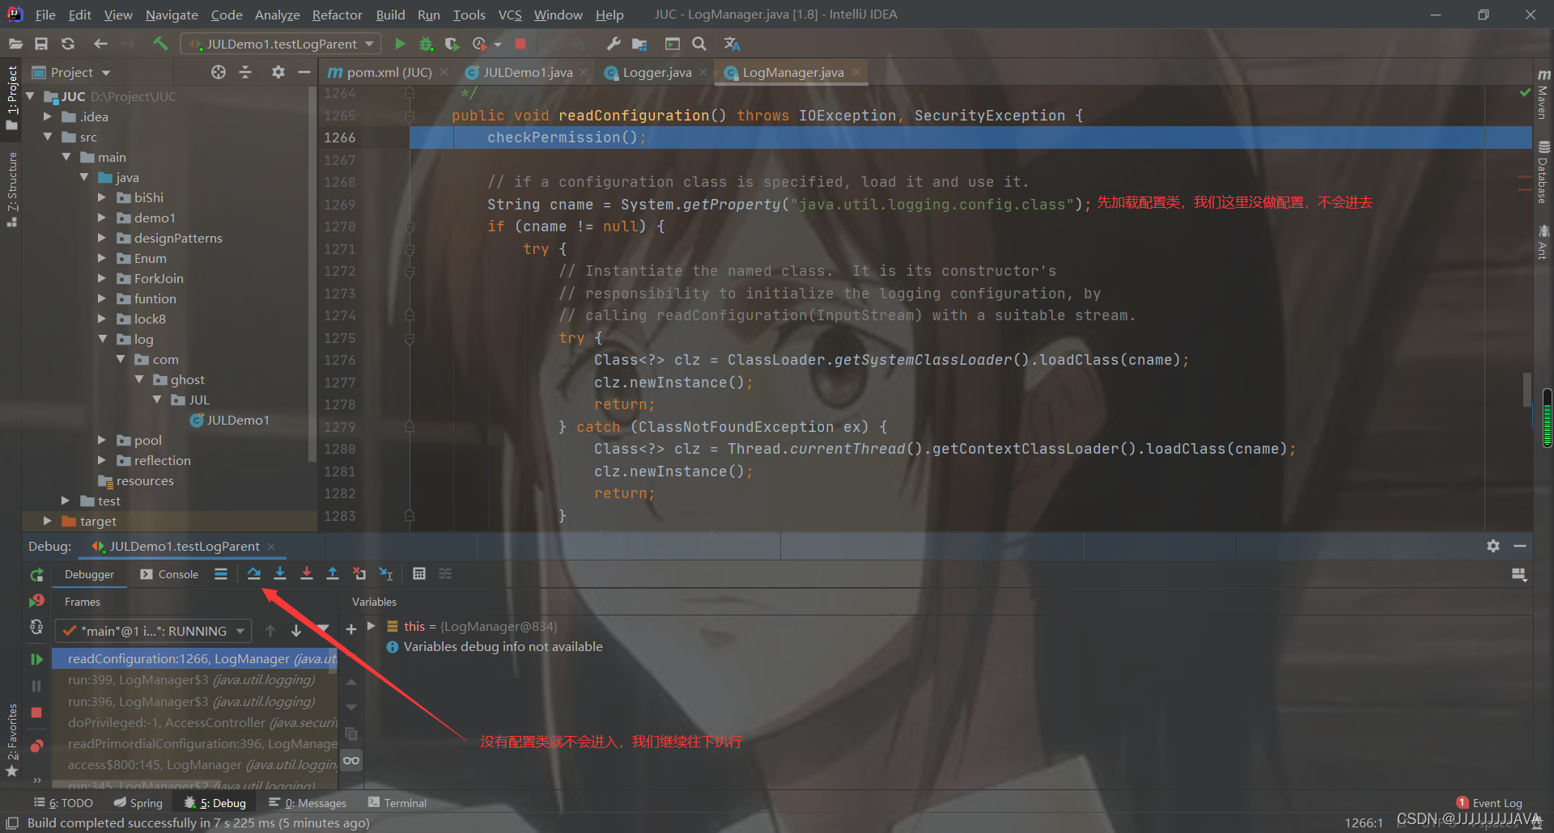
Task: Click Rerun debug session icon
Action: (x=36, y=575)
